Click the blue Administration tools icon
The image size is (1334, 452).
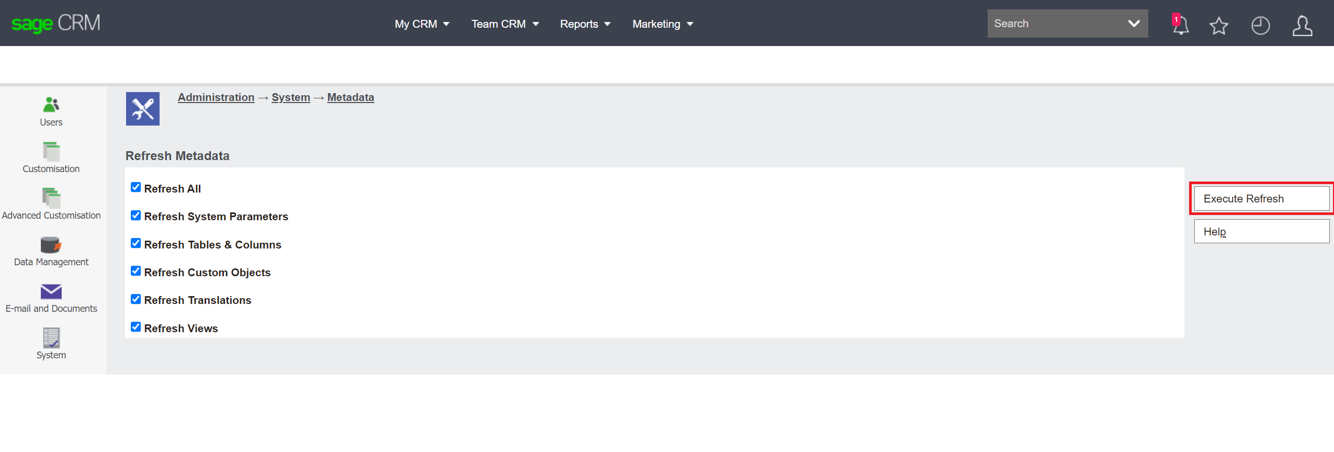point(143,109)
